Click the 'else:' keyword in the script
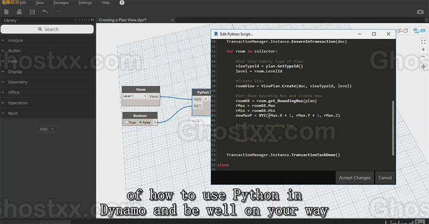This screenshot has width=429, height=224. tap(223, 165)
